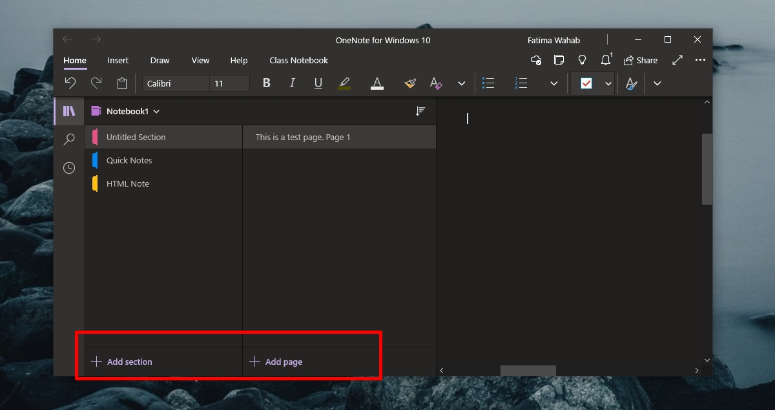Click Add section

(x=122, y=362)
